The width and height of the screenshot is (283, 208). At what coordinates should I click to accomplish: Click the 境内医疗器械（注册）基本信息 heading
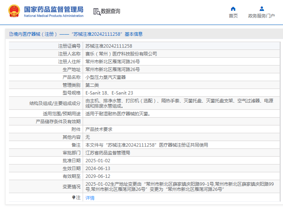(x=78, y=34)
